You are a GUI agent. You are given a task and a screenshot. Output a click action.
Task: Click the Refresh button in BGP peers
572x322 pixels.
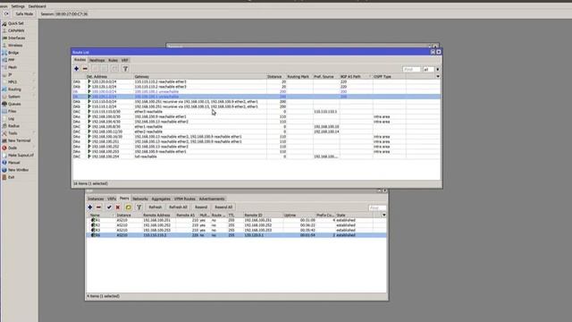[155, 208]
